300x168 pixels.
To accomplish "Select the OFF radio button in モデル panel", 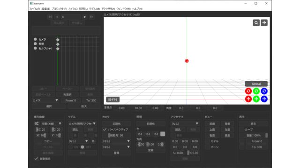I will [82, 147].
